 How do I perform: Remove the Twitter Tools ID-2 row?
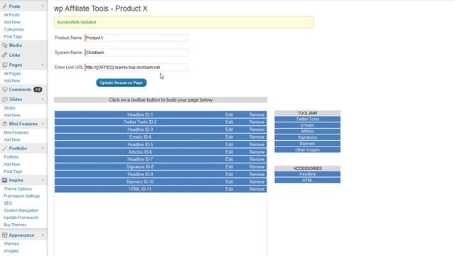point(257,122)
